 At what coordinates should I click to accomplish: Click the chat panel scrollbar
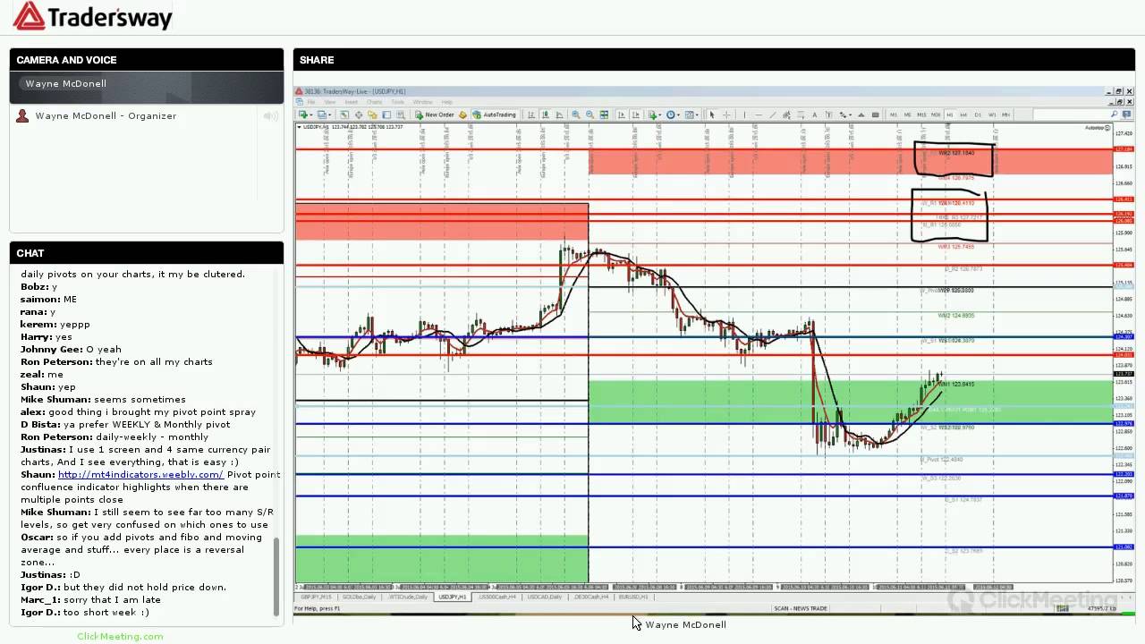pos(276,578)
